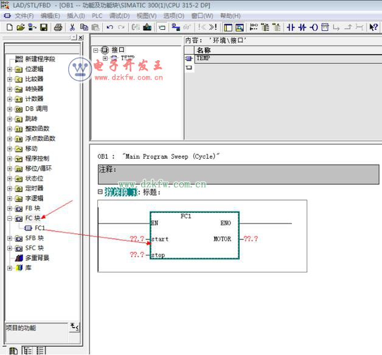The height and width of the screenshot is (355, 382).
Task: Expand the 库 library node
Action: 10,268
